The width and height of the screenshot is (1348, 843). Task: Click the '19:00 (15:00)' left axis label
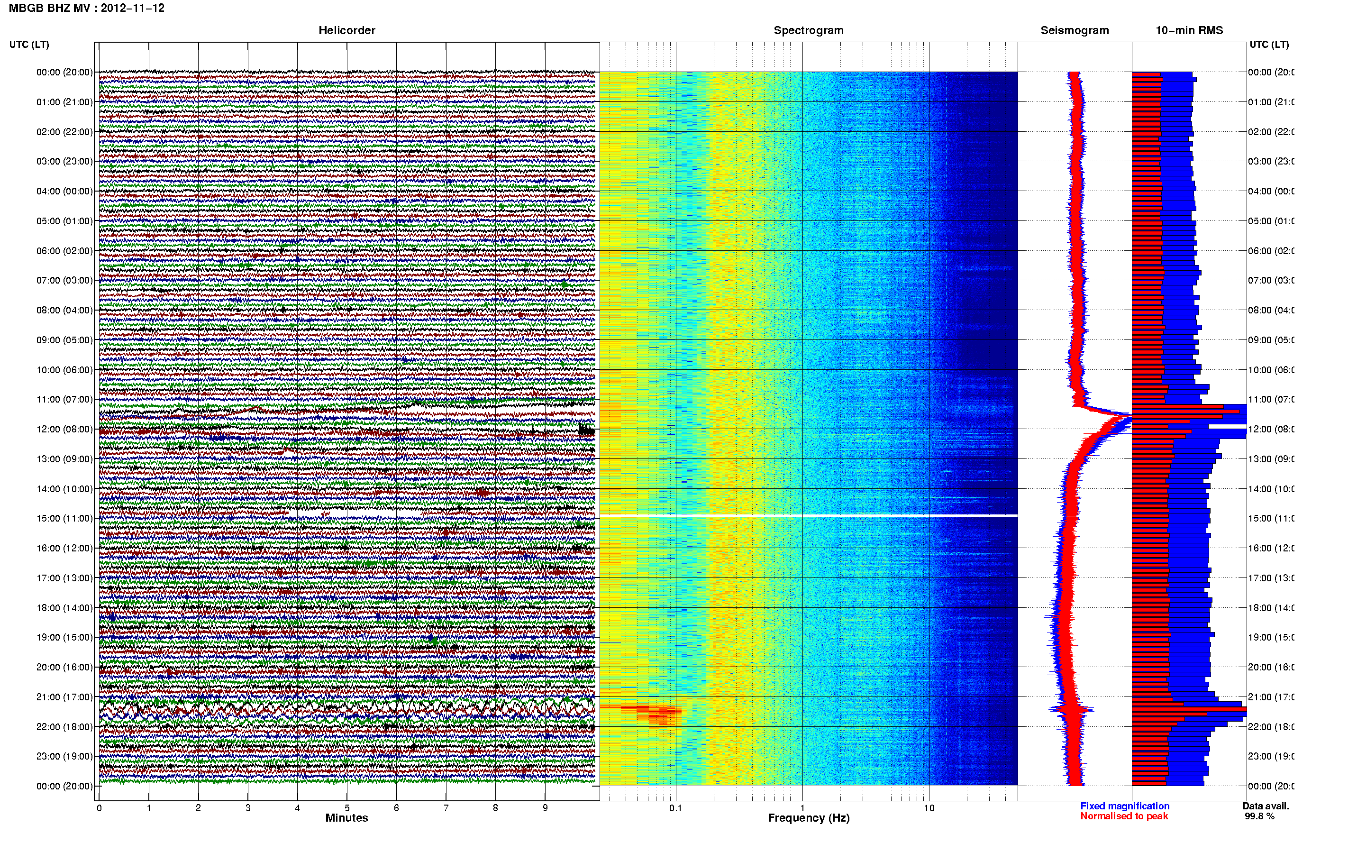(64, 637)
